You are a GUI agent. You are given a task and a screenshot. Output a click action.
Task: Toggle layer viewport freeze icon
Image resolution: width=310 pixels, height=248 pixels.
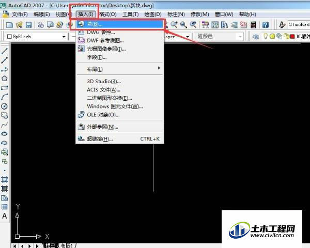pyautogui.click(x=279, y=36)
